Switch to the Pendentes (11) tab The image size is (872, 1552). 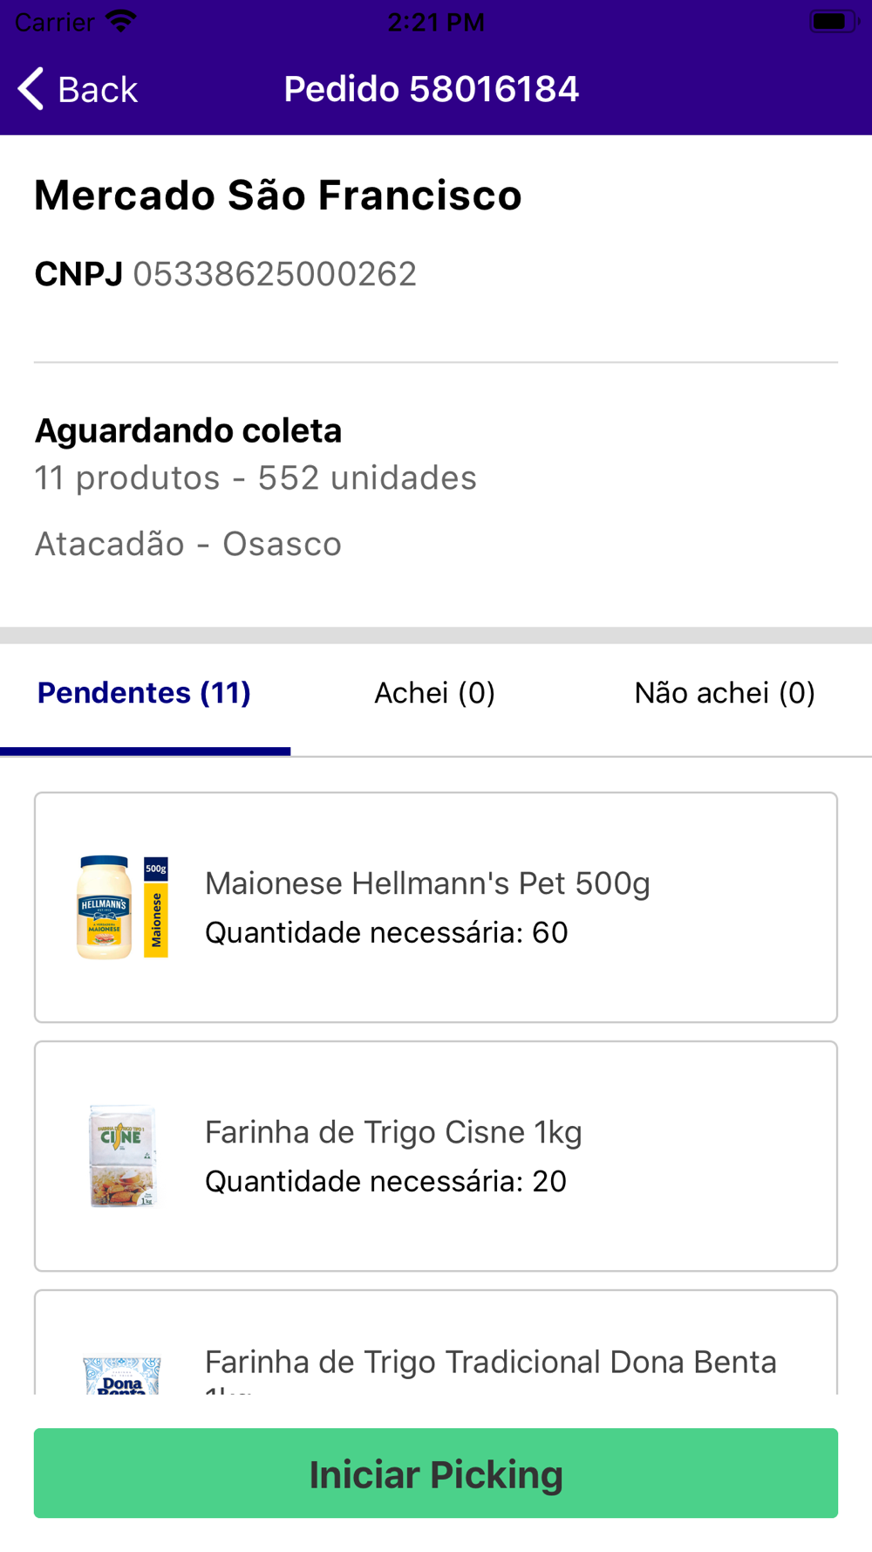[144, 693]
